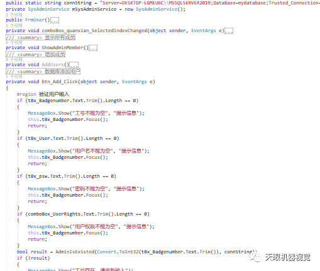
Task: Expand the collapsed ShowAdminMember() method body
Action: (93, 48)
